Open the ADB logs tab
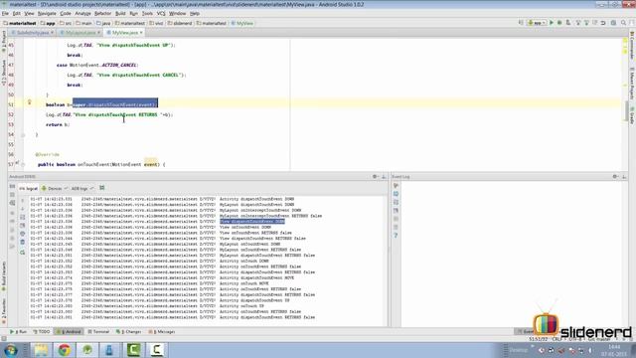The height and width of the screenshot is (358, 636). coord(81,188)
